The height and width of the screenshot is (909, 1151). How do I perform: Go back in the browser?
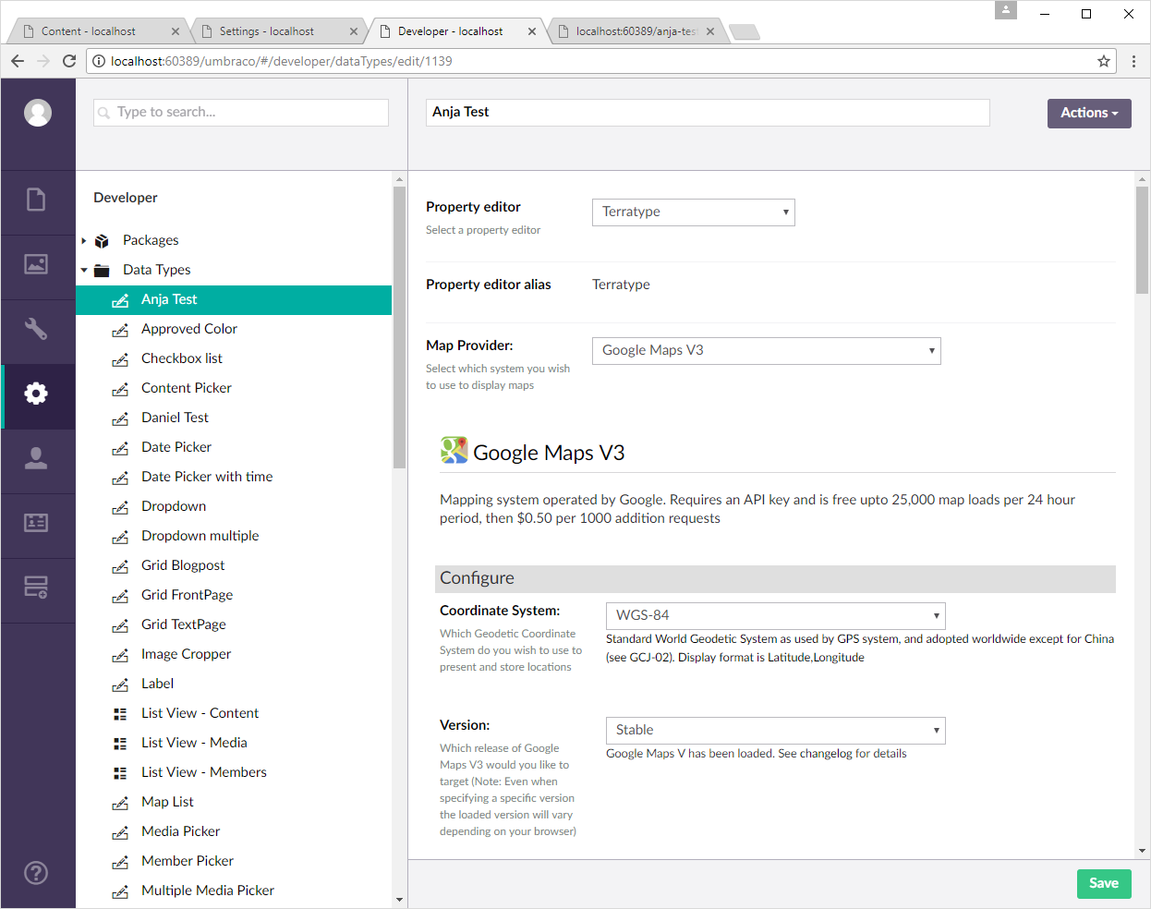(x=18, y=61)
